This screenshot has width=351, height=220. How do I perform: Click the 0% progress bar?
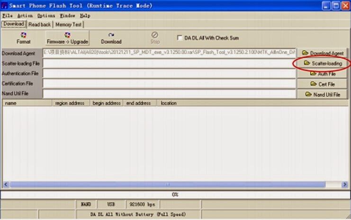point(175,194)
